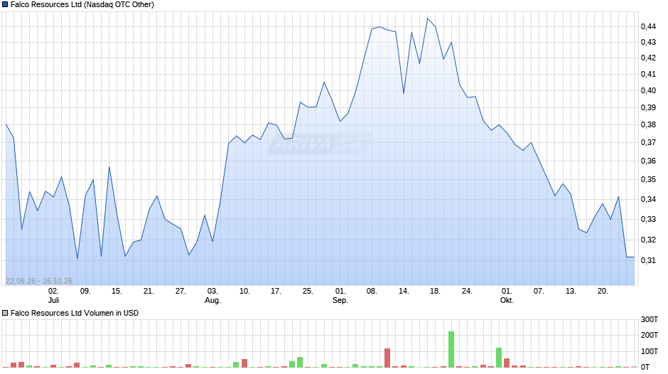Click the 20. date label in October
The height and width of the screenshot is (374, 668).
603,292
